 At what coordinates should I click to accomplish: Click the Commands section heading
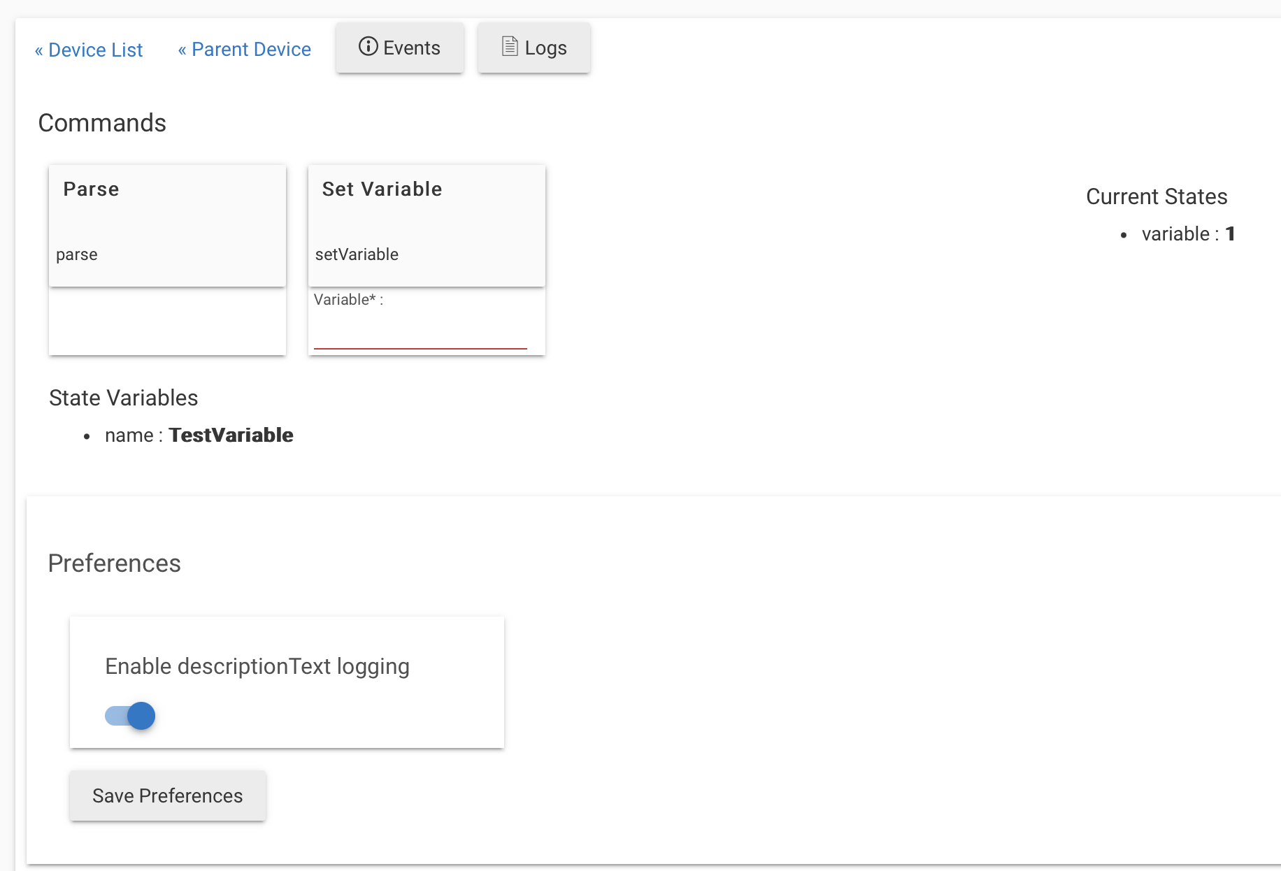(x=102, y=123)
